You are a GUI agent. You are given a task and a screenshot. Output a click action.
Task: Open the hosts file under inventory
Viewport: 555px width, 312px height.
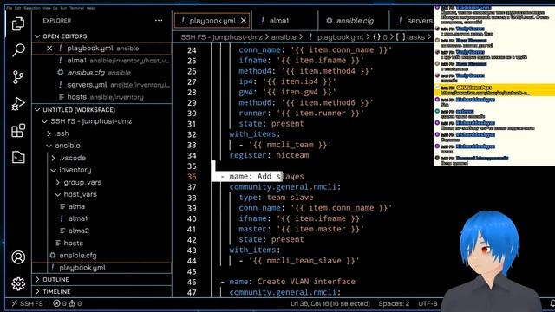[101, 243]
